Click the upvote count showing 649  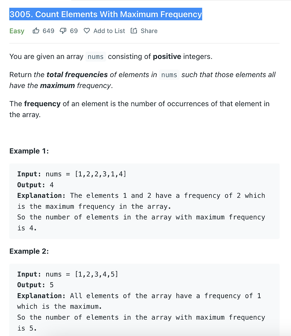tap(48, 31)
